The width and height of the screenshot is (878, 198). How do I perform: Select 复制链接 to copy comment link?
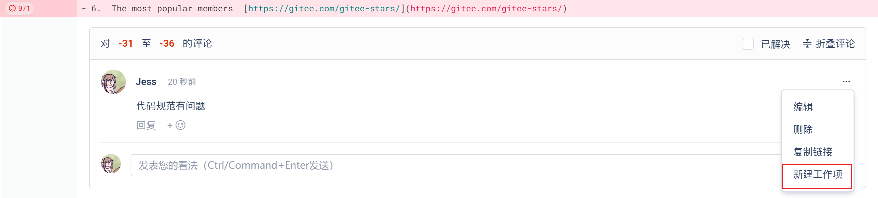[x=813, y=152]
